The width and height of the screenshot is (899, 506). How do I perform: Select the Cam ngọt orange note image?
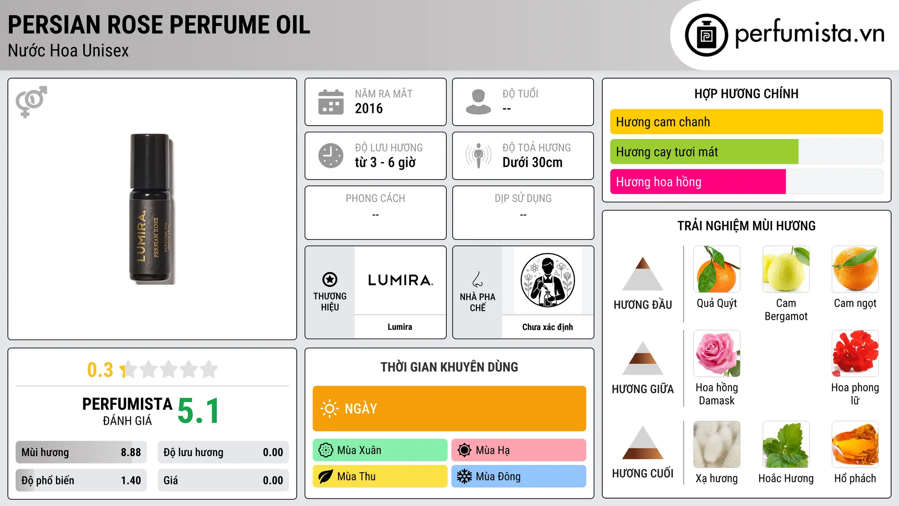[x=855, y=269]
